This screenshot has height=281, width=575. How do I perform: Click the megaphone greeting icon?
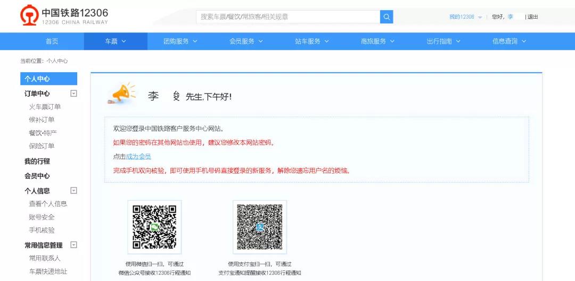121,94
